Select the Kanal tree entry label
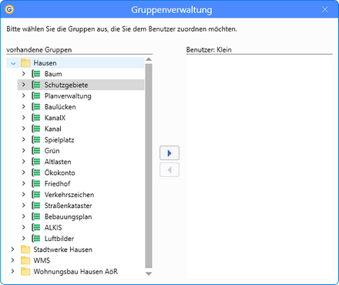 click(x=53, y=129)
